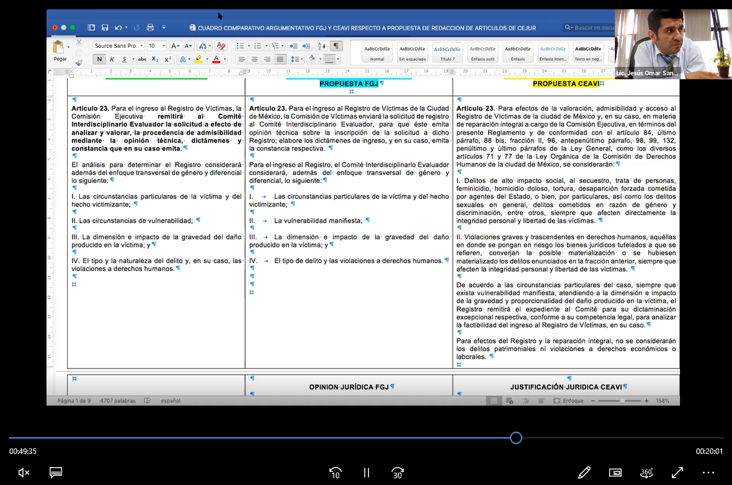Open the borders dropdown arrow

[337, 60]
